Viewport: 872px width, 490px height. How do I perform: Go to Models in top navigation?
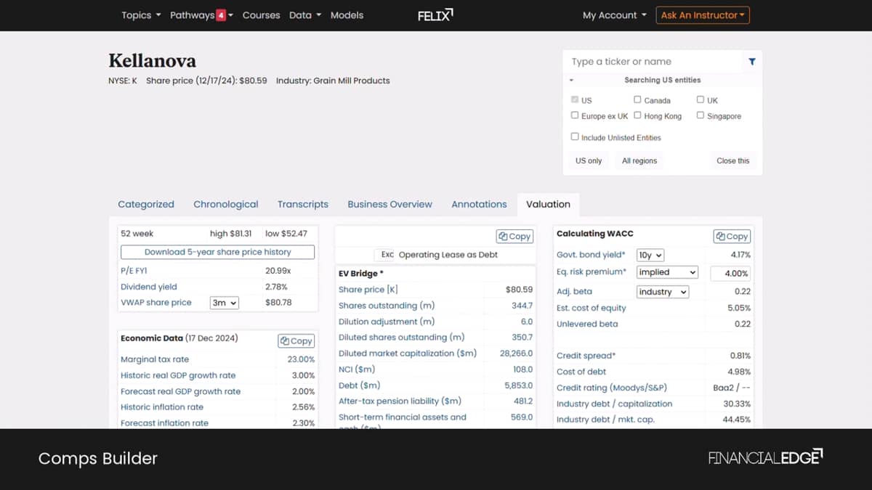click(x=347, y=15)
